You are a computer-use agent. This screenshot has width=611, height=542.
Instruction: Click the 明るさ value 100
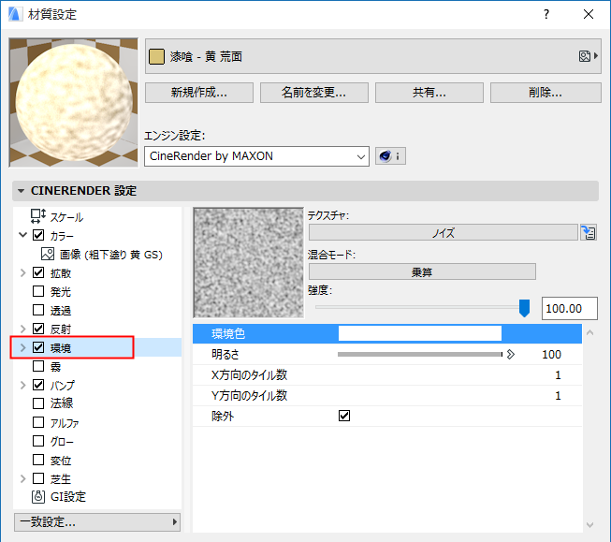(551, 354)
